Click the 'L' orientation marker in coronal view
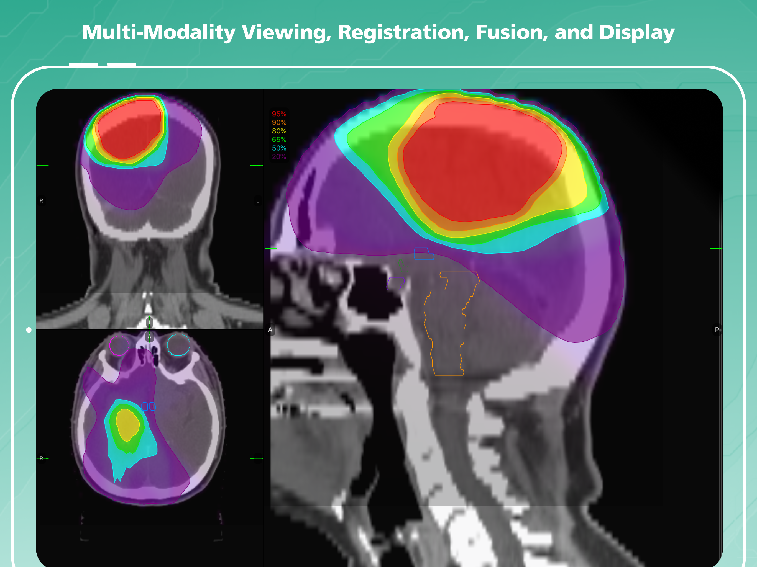 coord(258,201)
